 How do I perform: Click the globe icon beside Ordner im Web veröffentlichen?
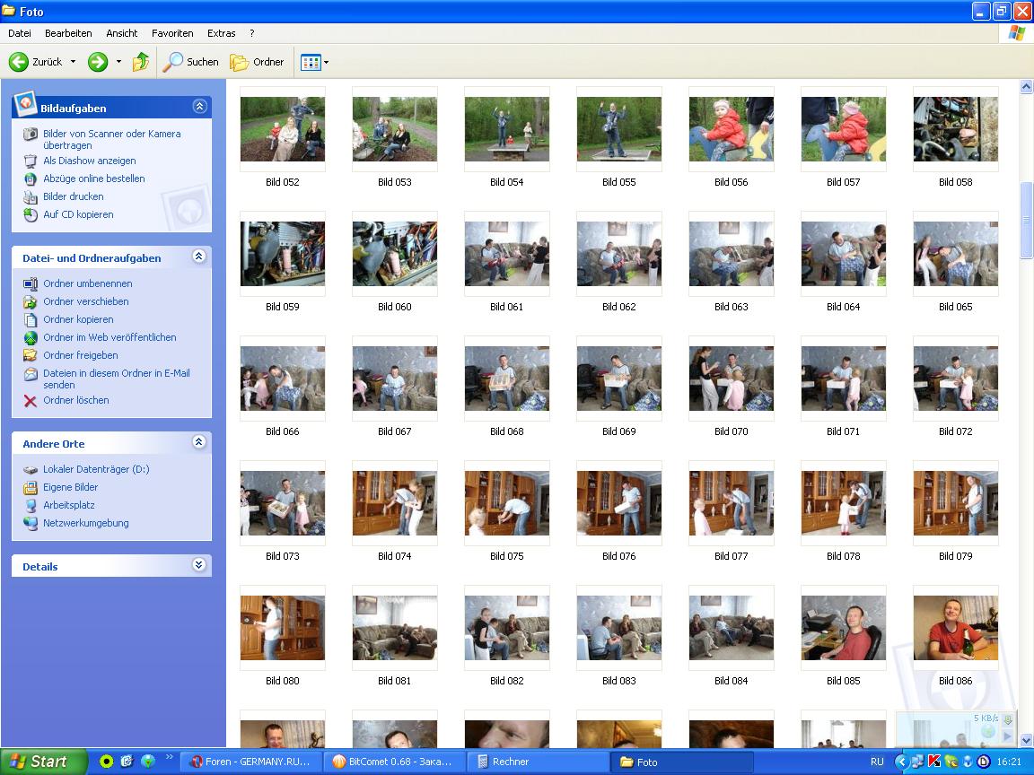(x=31, y=337)
